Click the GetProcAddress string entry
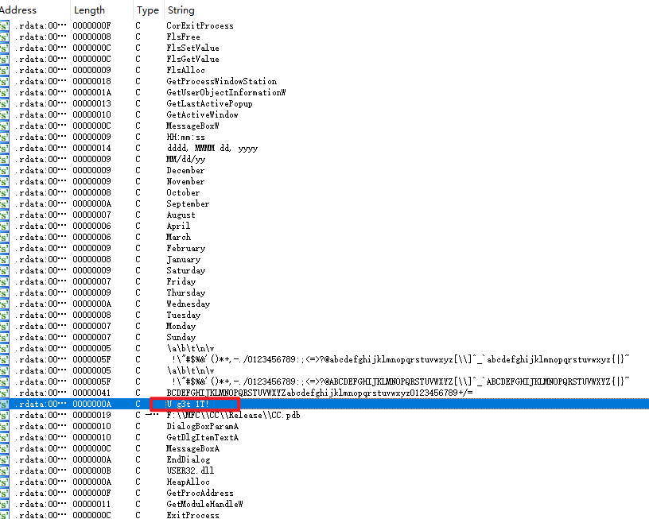This screenshot has width=649, height=519. [x=200, y=493]
